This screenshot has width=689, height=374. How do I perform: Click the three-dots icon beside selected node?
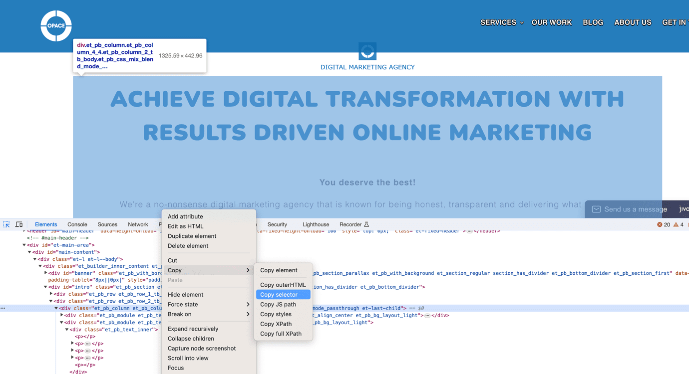(3, 308)
